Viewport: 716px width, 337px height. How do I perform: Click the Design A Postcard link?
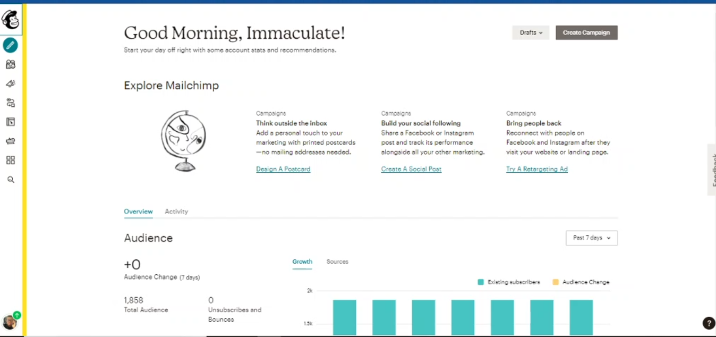[283, 169]
